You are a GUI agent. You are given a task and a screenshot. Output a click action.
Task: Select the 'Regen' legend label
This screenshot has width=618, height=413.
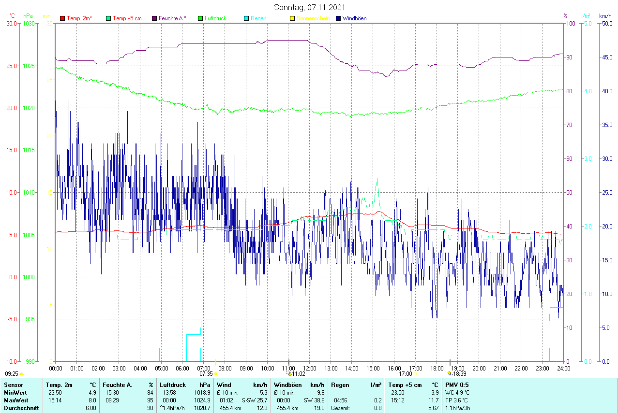tap(258, 18)
